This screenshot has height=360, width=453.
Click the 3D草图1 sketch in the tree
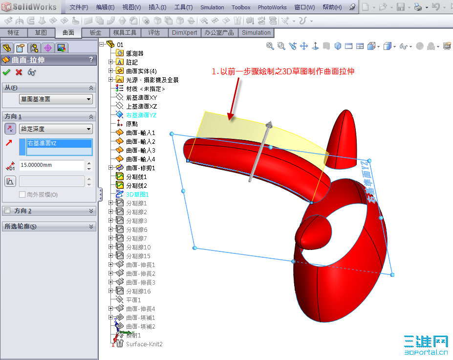[x=137, y=194]
